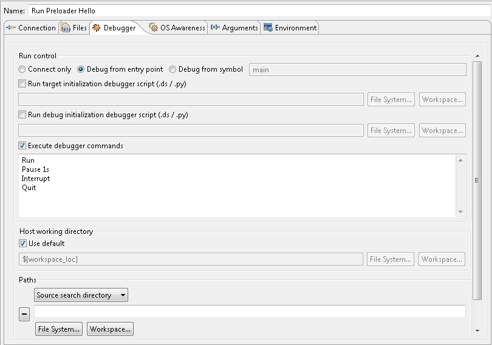Click commands box scroll down arrow
The image size is (492, 345).
coord(460,212)
